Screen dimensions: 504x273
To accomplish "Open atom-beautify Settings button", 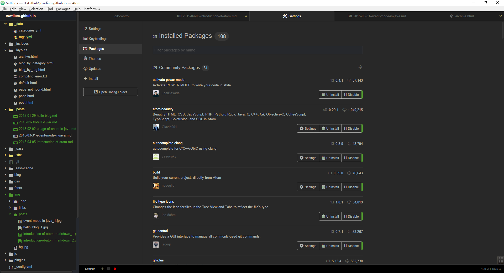I will pyautogui.click(x=308, y=129).
